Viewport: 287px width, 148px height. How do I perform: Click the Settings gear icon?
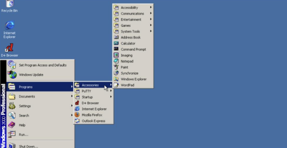(12, 106)
